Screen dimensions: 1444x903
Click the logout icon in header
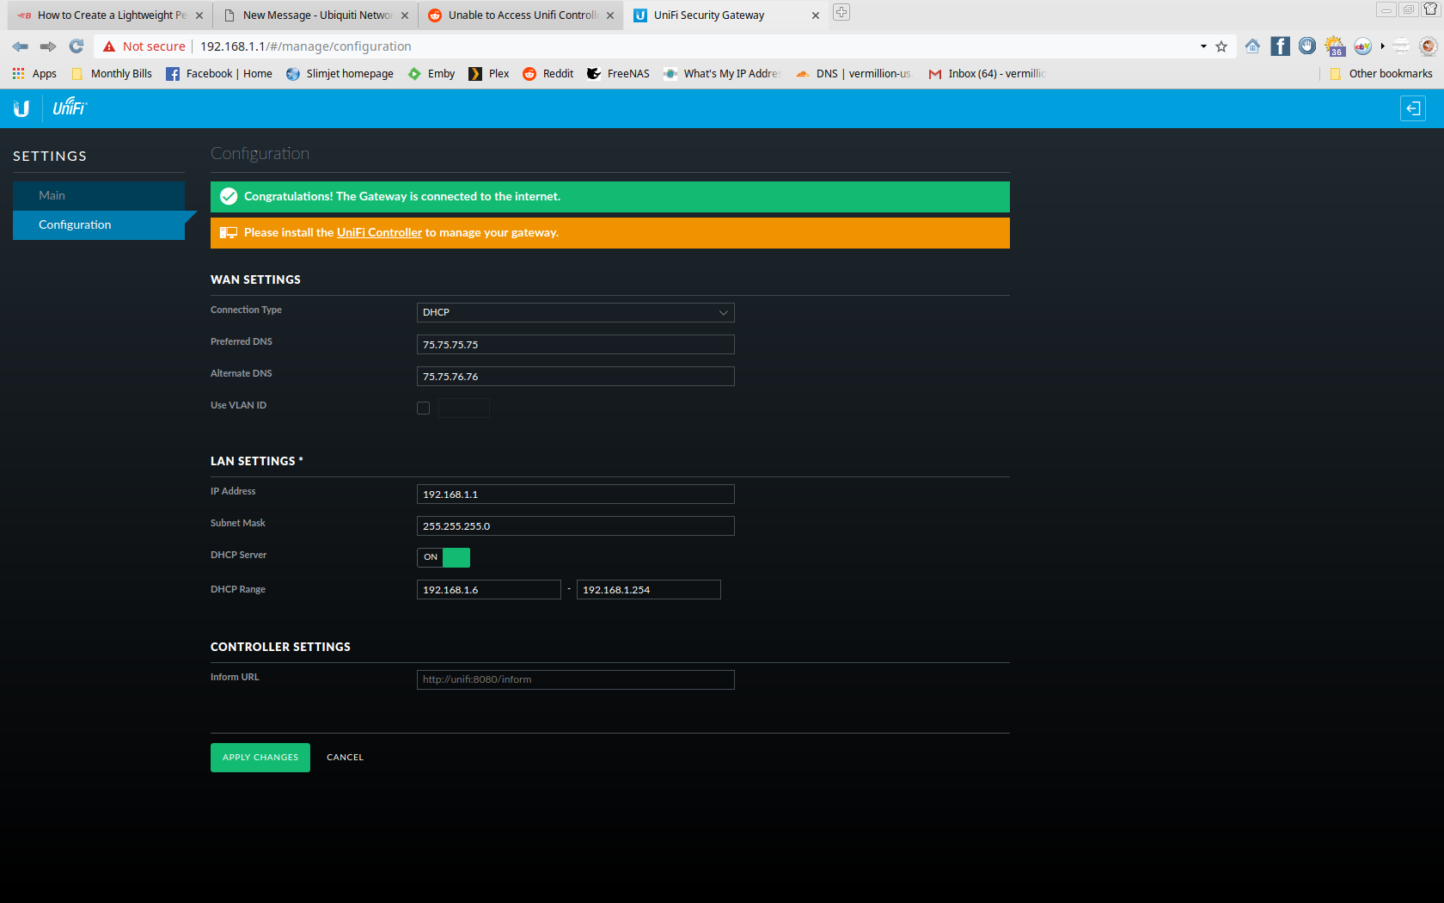pyautogui.click(x=1412, y=108)
